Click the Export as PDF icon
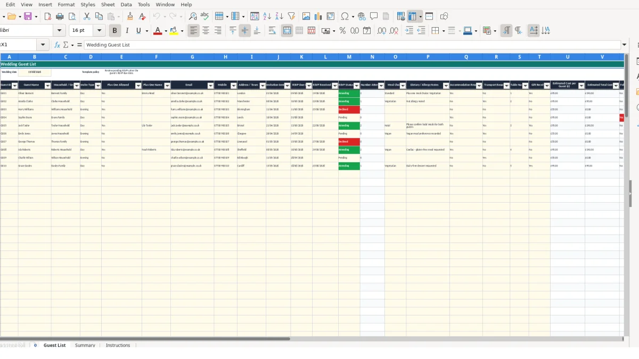Screen dimensions: 639x359 [x=48, y=16]
